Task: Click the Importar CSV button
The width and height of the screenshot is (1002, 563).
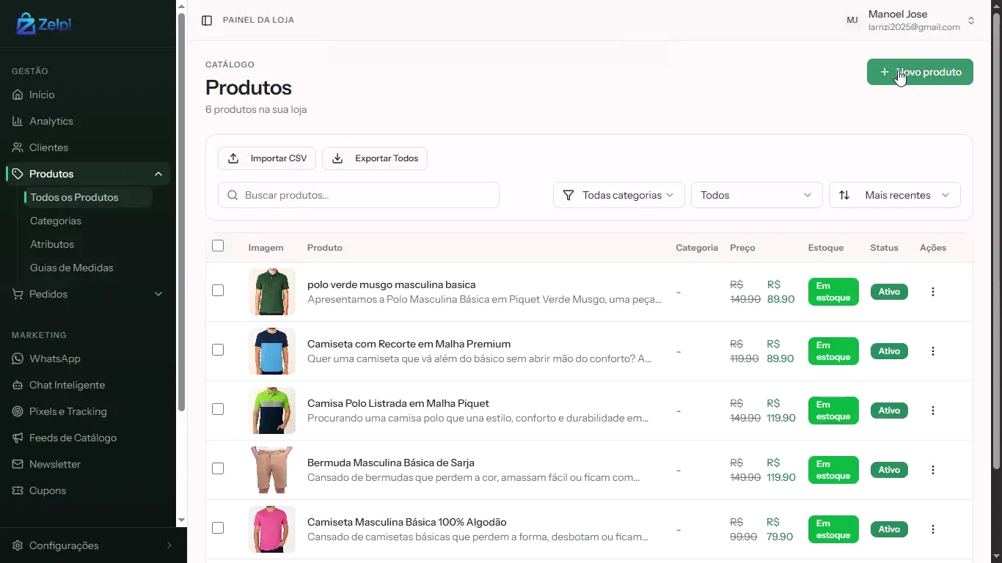Action: pyautogui.click(x=267, y=158)
